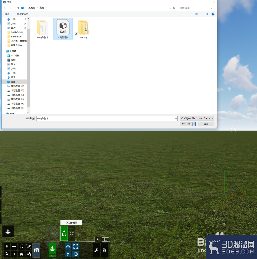
Task: Click the small green slash bar button
Action: pyautogui.click(x=52, y=256)
